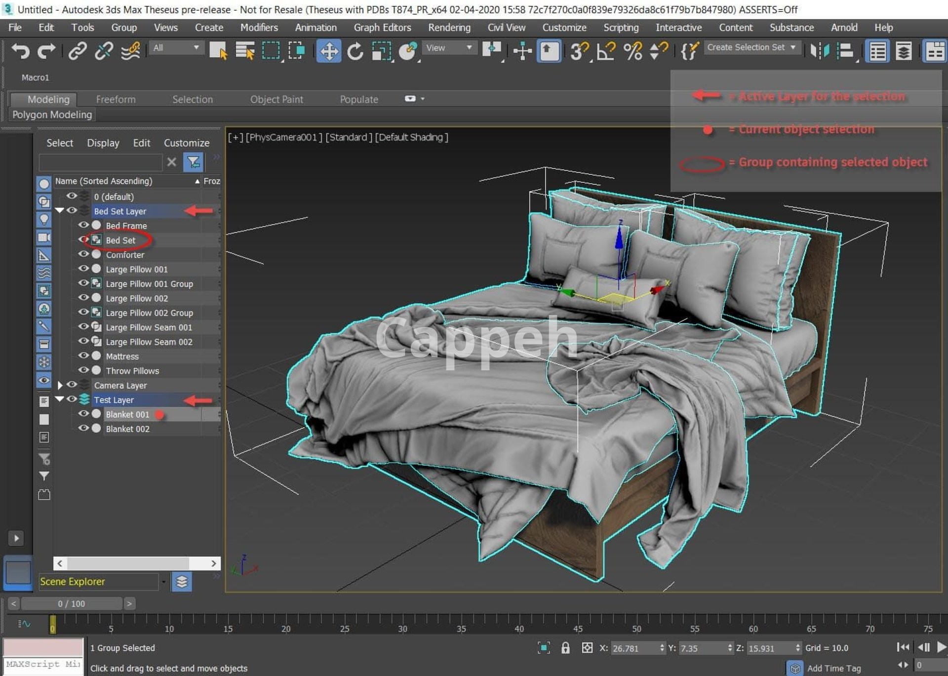Click the Play Animation button
The width and height of the screenshot is (948, 676).
pyautogui.click(x=941, y=647)
